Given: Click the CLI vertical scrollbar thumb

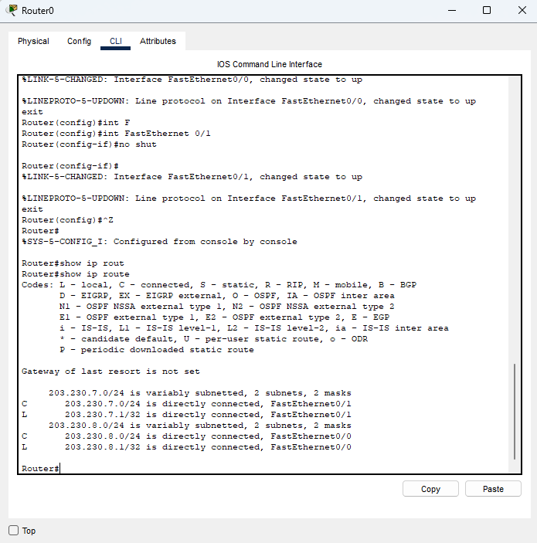Looking at the screenshot, I should (x=515, y=412).
